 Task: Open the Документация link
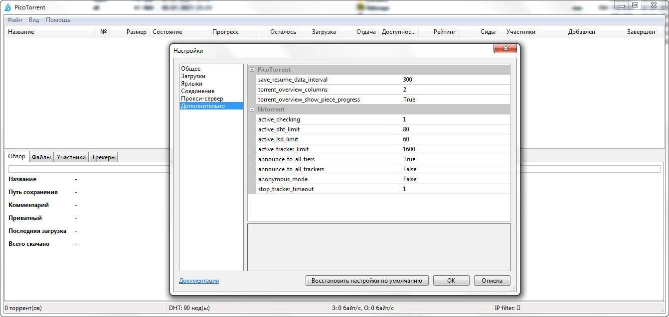pyautogui.click(x=199, y=281)
